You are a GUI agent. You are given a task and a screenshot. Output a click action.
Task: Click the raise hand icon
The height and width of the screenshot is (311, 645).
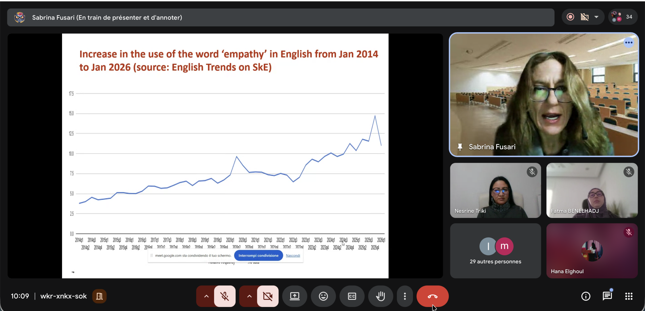tap(380, 296)
